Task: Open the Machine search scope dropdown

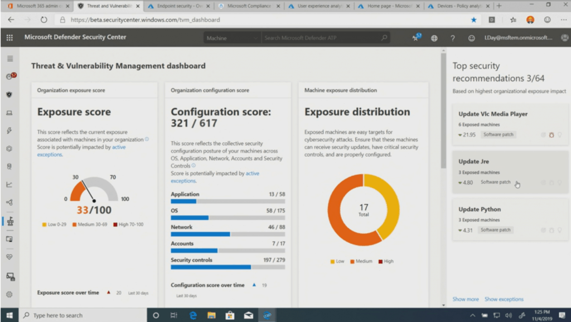Action: (x=232, y=38)
